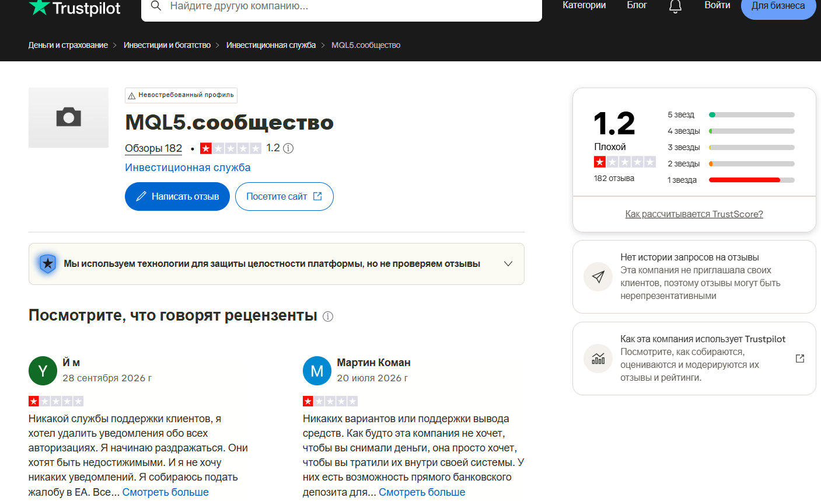Go to Деньги и страхование breadcrumb

click(x=68, y=45)
